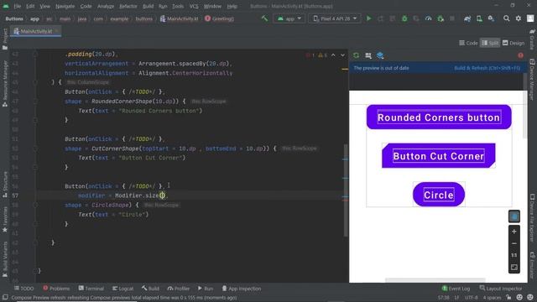Collapse fold marker at CutCornerShape line
The image size is (537, 302).
[x=35, y=148]
